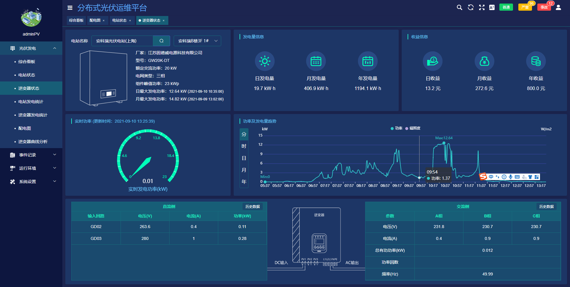Click the station name search button
Image resolution: width=570 pixels, height=287 pixels.
161,41
